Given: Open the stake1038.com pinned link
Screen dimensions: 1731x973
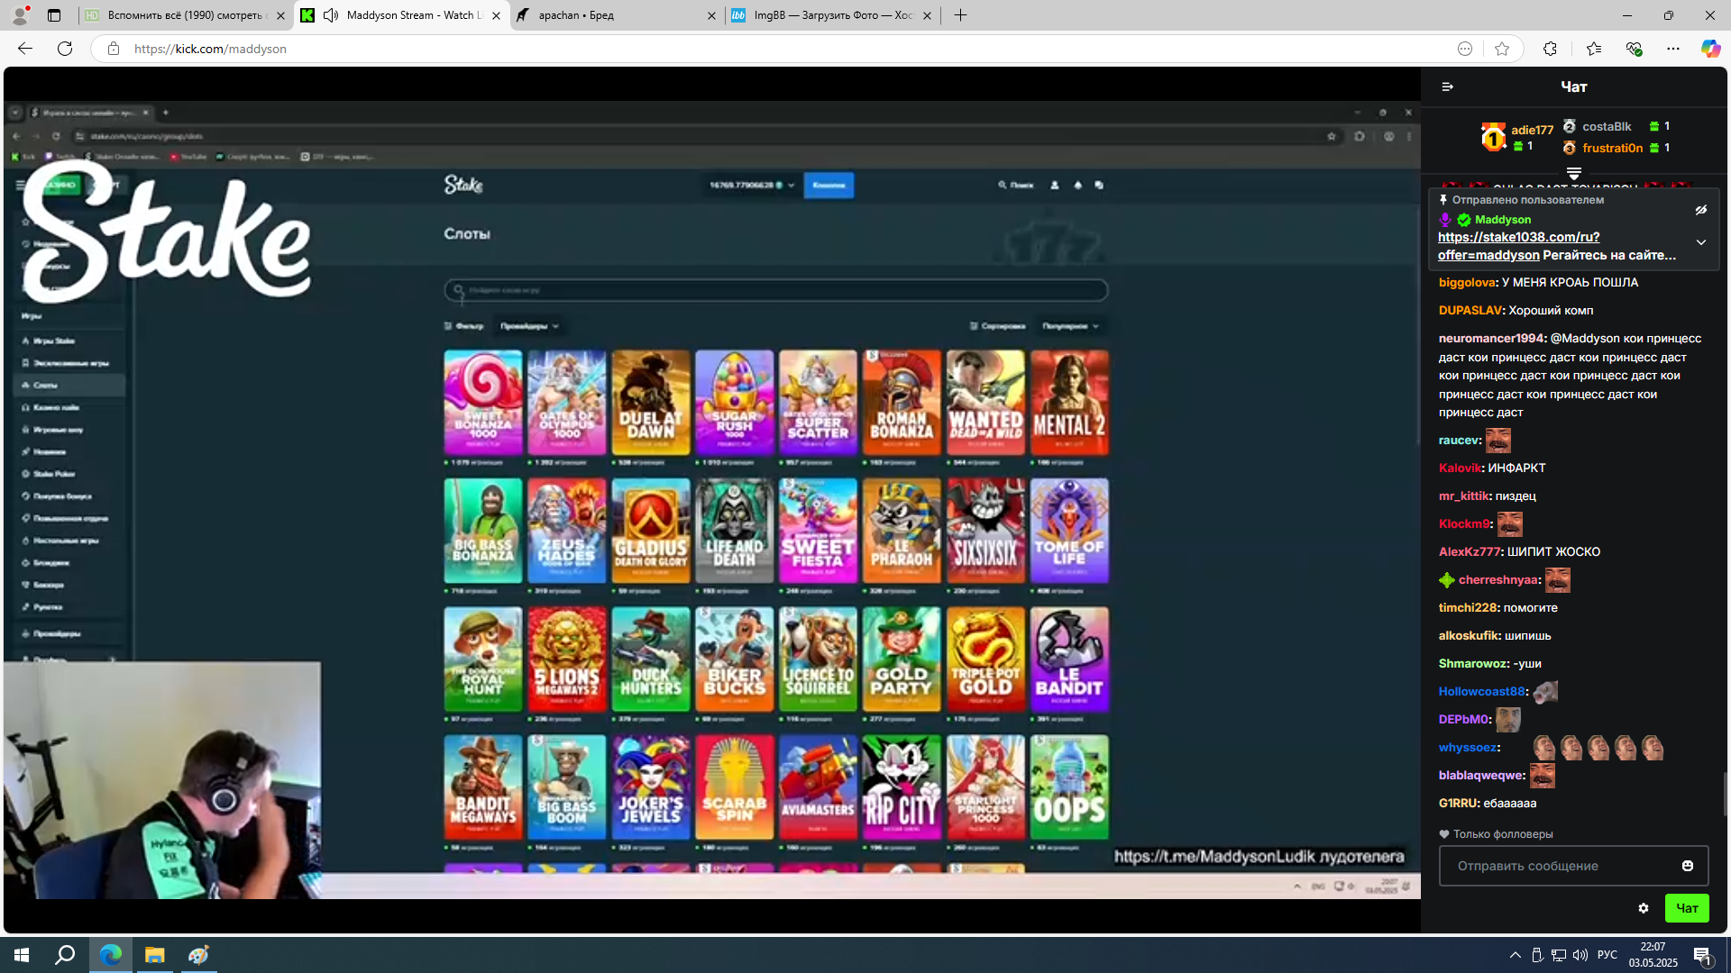Looking at the screenshot, I should [1519, 246].
